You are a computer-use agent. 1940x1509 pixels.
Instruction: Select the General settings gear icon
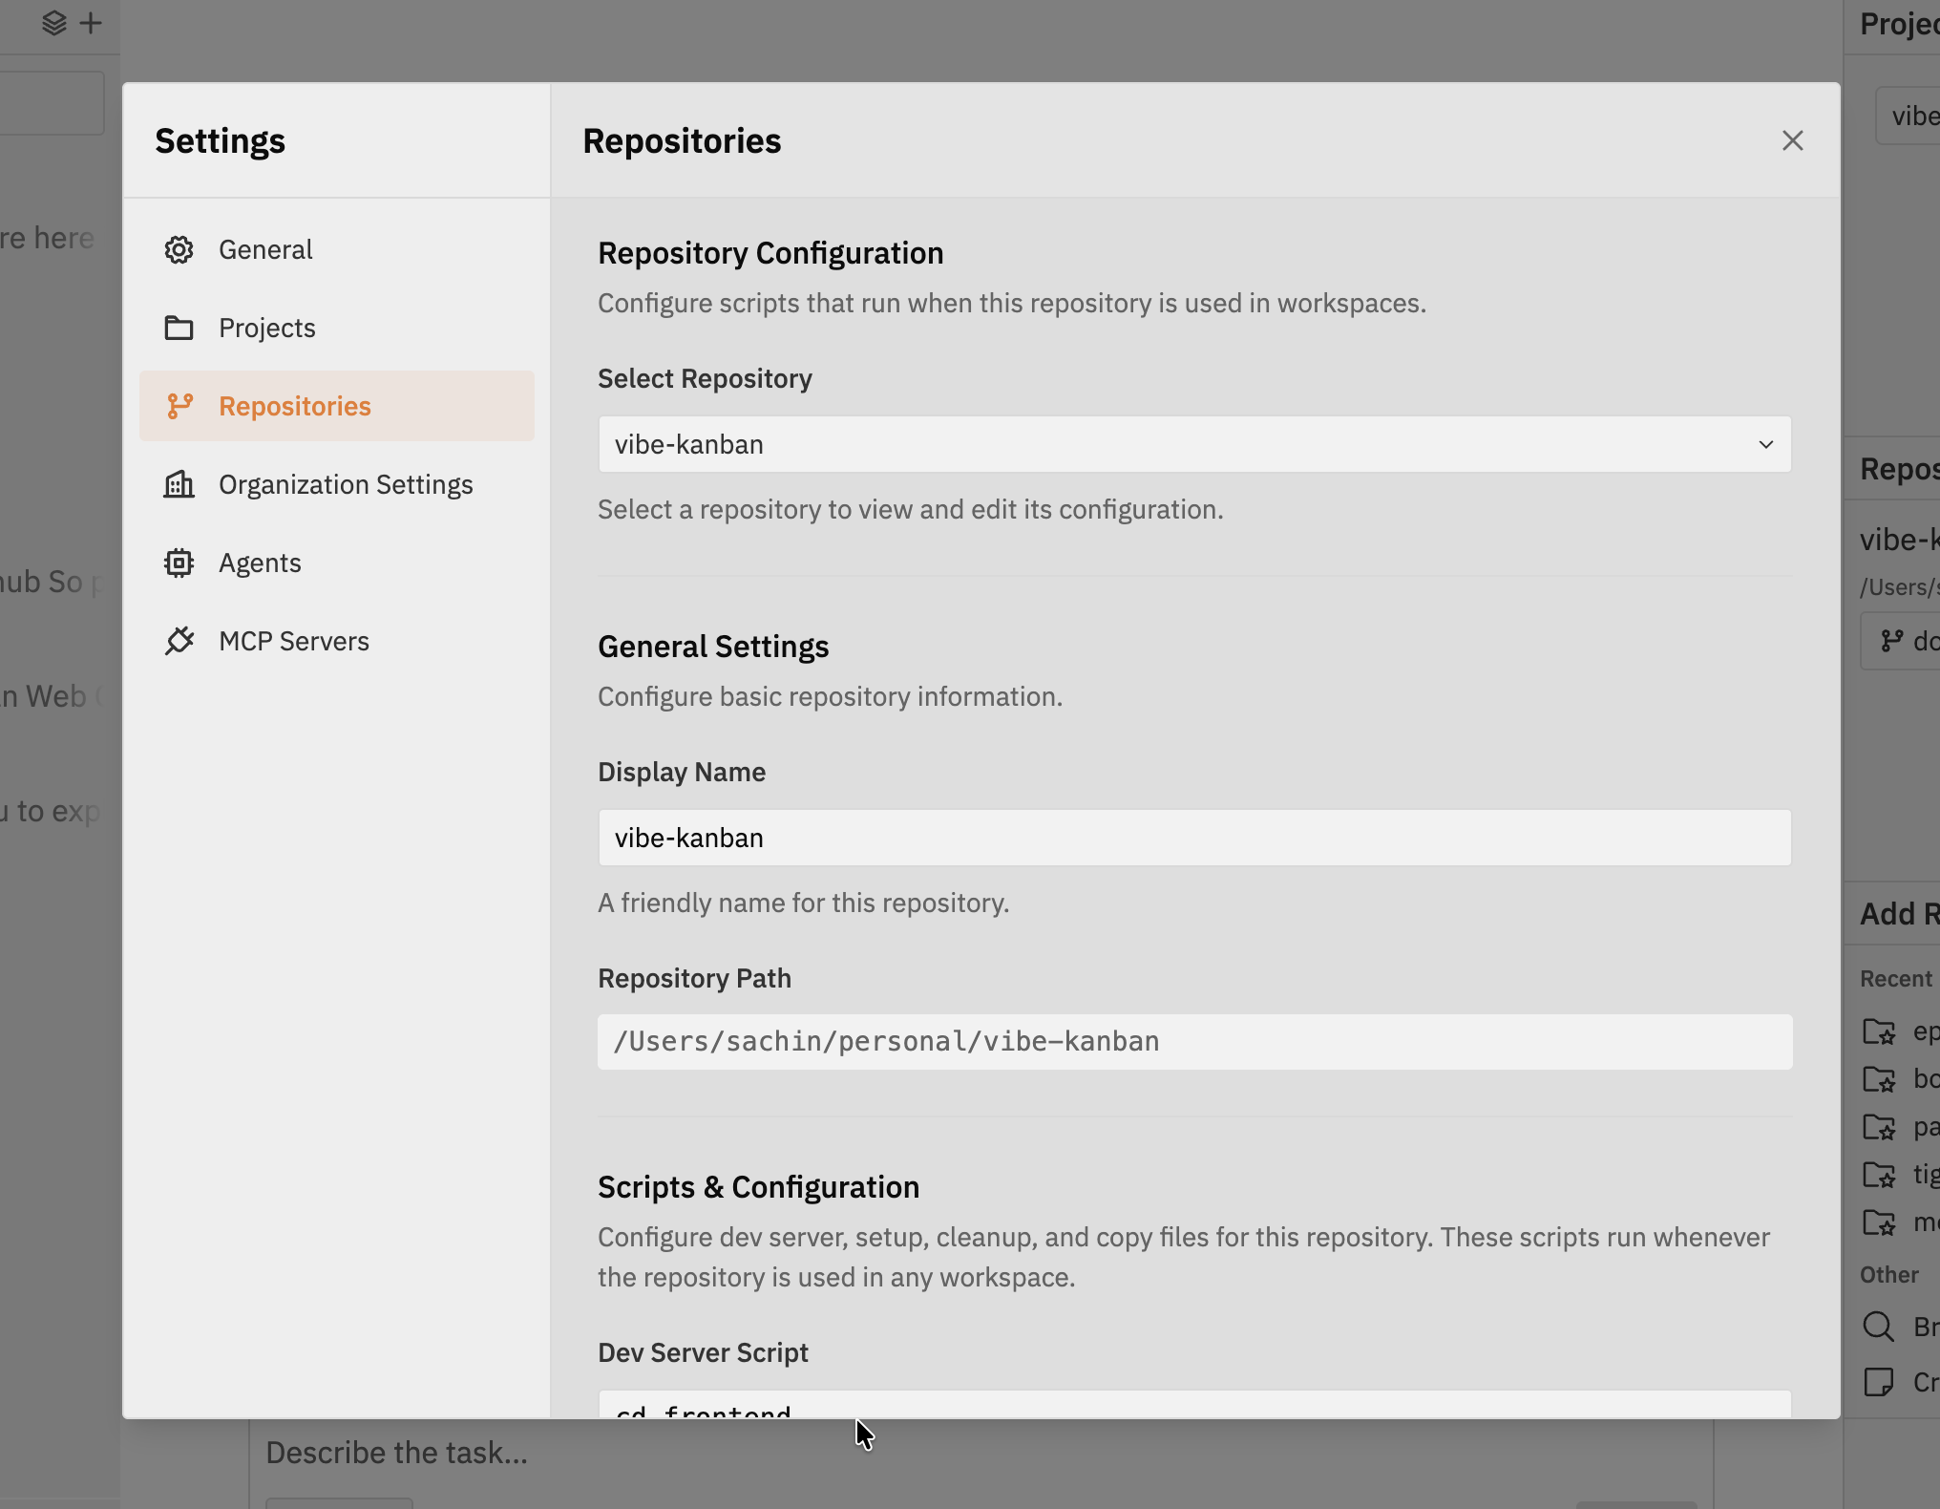(x=179, y=249)
